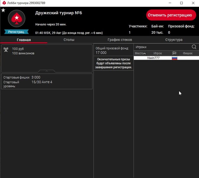Expand the prize panel using the chevron handle
This screenshot has width=199, height=178.
(47, 71)
